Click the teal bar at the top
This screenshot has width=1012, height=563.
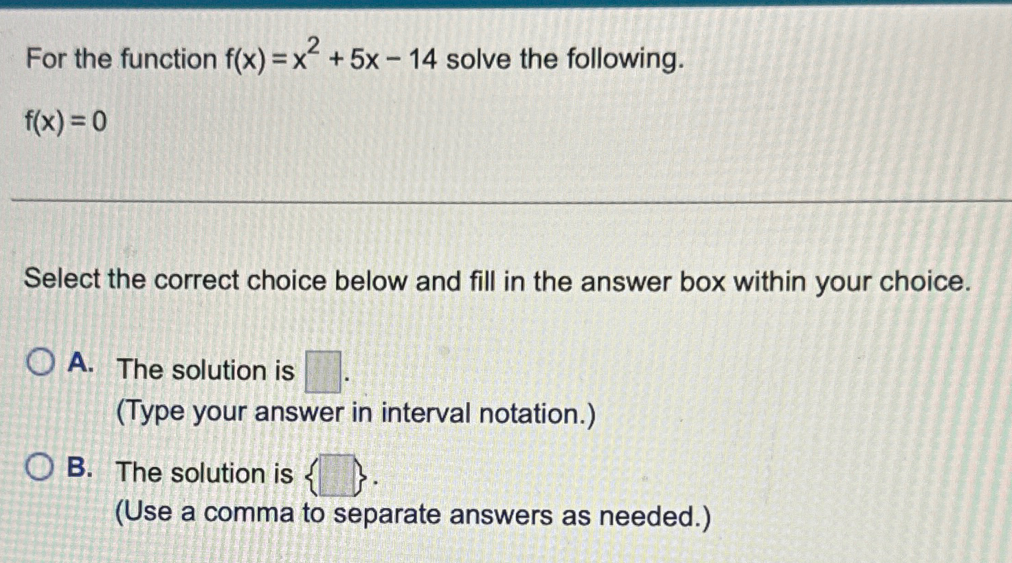506,4
